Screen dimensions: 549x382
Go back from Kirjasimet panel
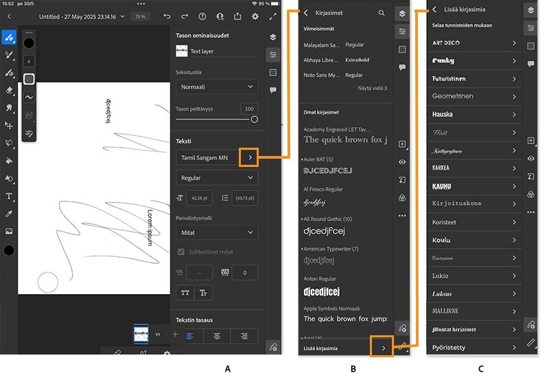pyautogui.click(x=305, y=13)
